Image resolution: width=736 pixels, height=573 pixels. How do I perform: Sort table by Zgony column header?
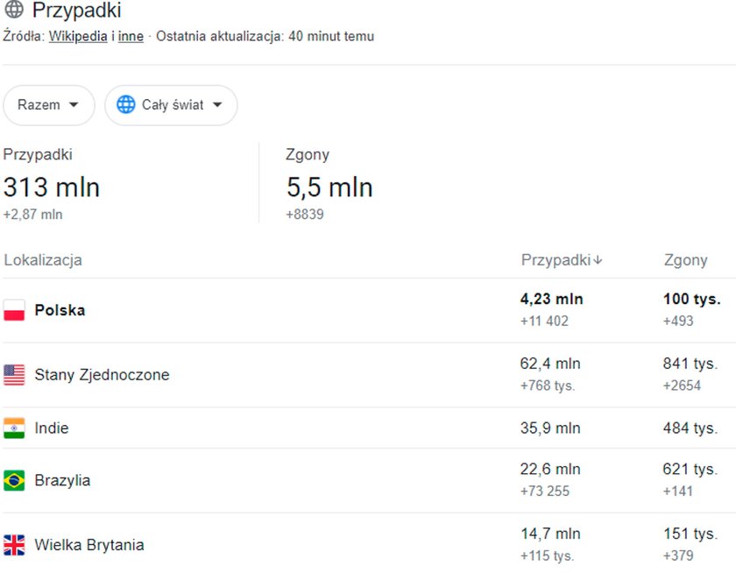pyautogui.click(x=685, y=260)
